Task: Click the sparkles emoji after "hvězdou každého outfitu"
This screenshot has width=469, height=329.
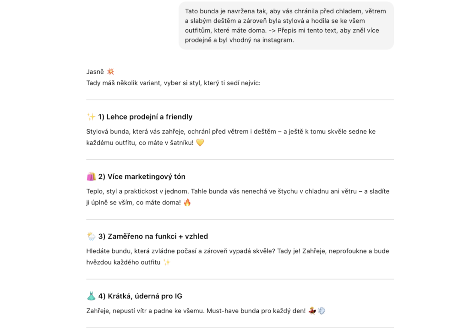Action: (x=167, y=262)
